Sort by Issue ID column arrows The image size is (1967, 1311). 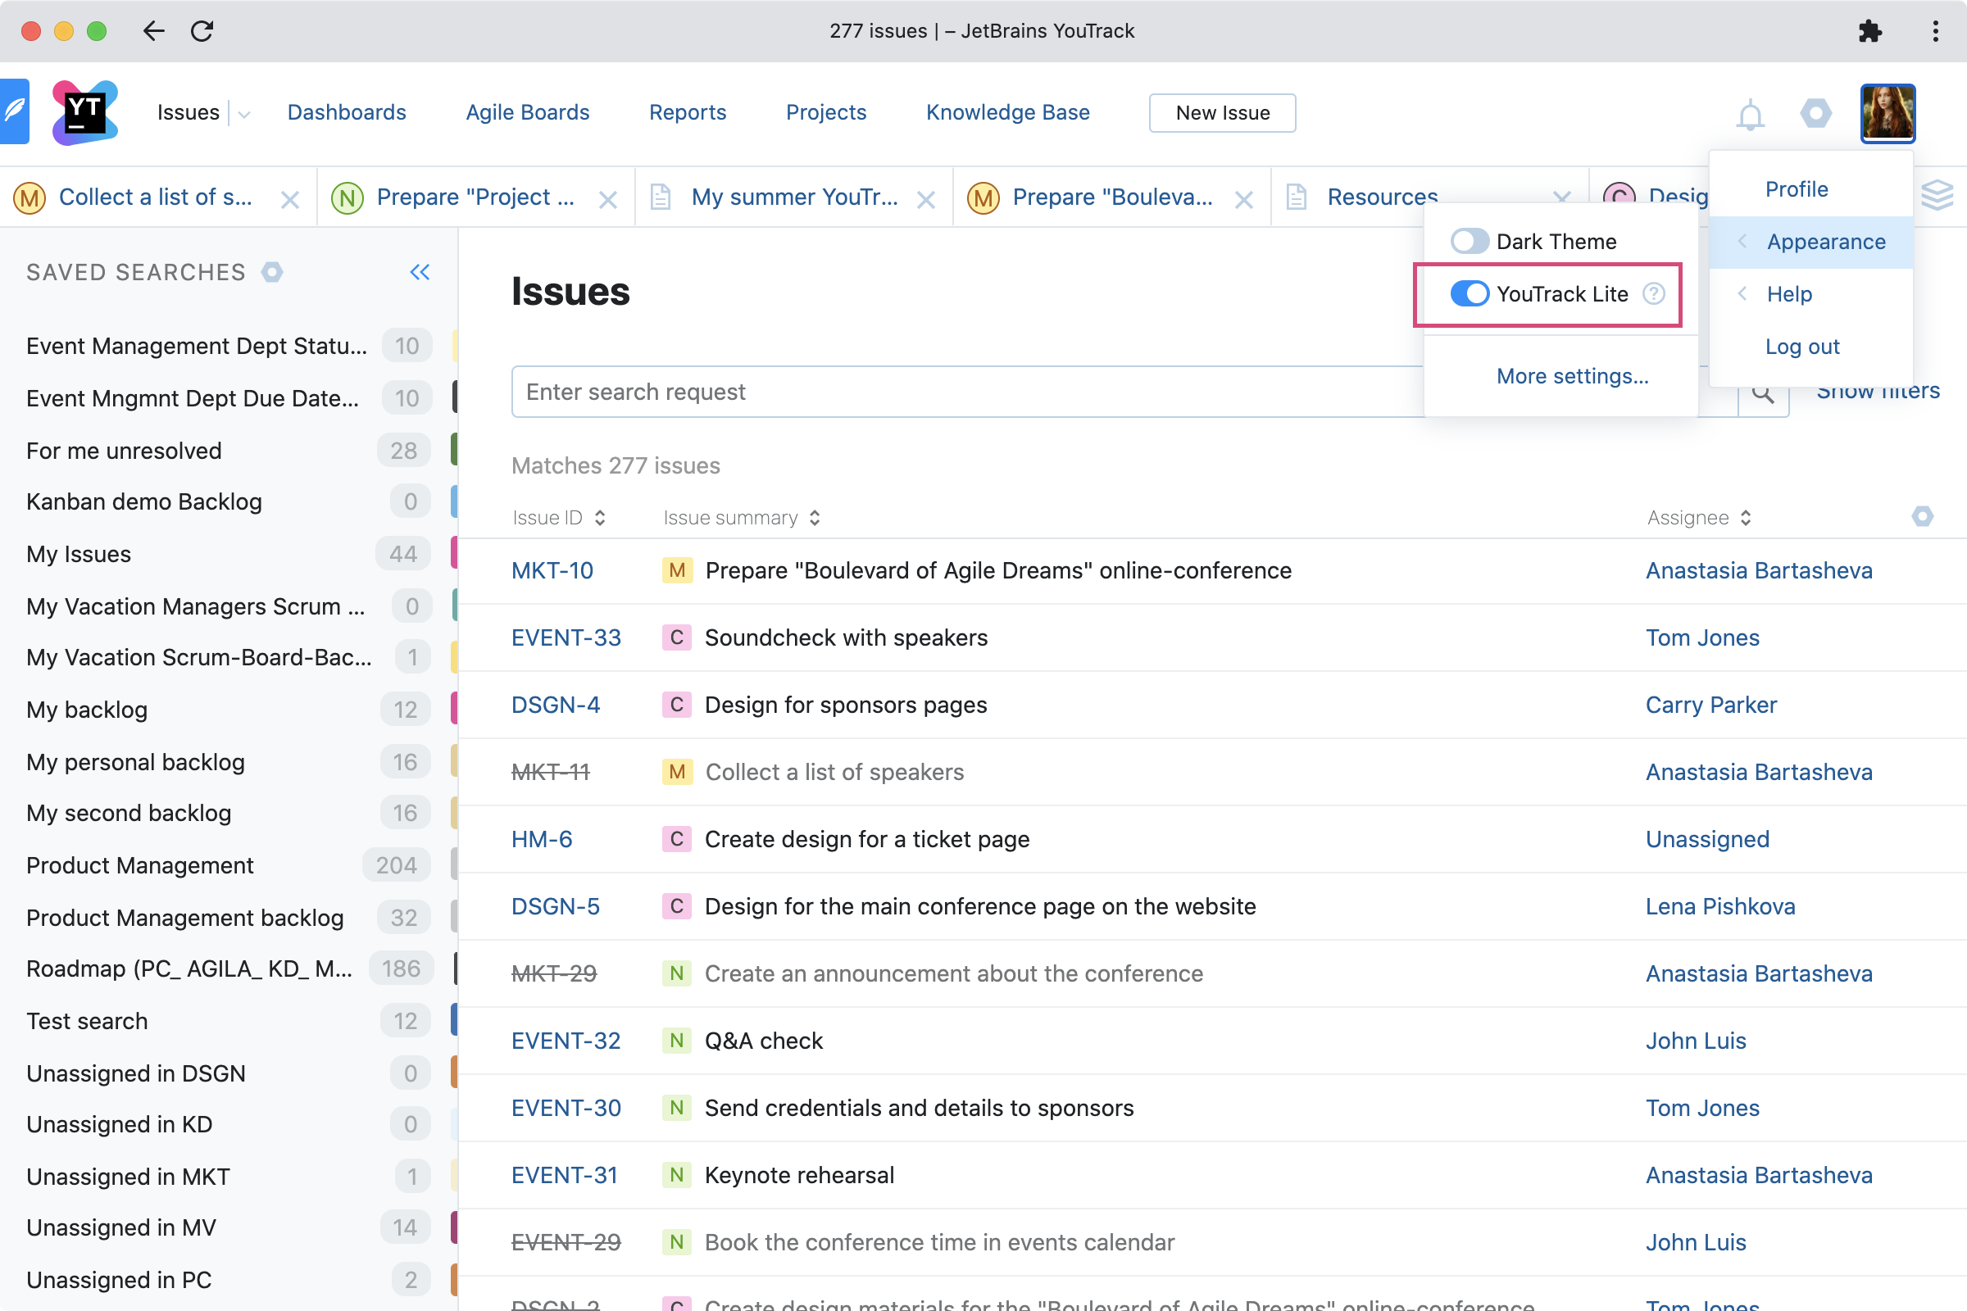pyautogui.click(x=600, y=518)
